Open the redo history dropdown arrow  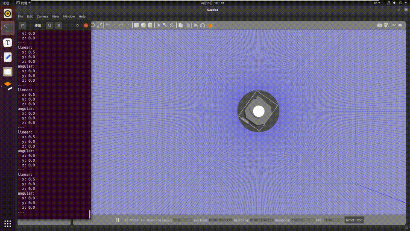point(128,25)
